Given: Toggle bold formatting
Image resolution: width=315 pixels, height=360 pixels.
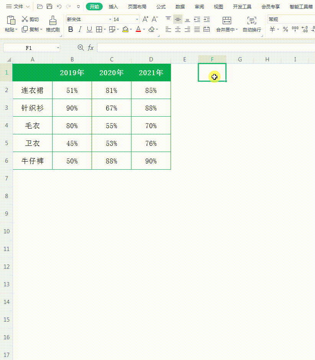Looking at the screenshot, I should 71,30.
